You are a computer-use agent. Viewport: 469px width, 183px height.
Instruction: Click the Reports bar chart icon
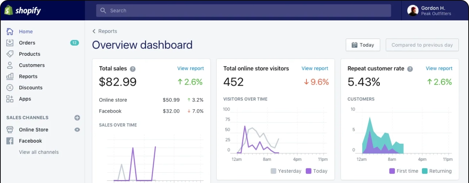[10, 77]
